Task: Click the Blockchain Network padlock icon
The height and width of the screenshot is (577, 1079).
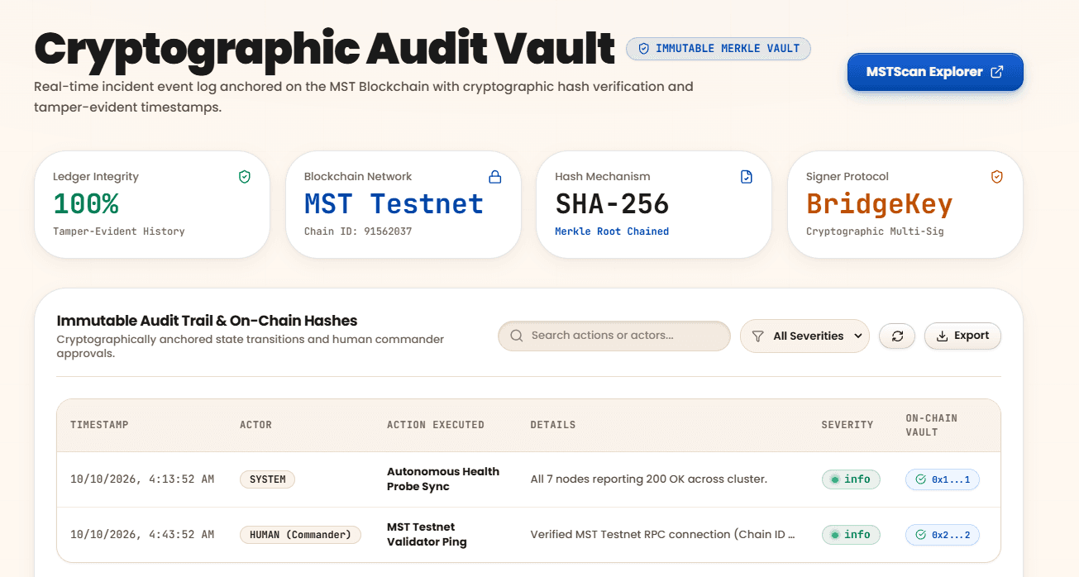Action: tap(495, 177)
